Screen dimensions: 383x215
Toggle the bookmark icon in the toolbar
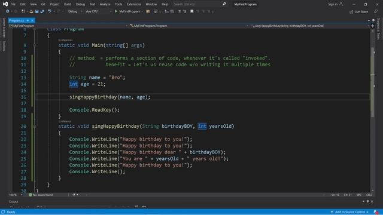192,11
